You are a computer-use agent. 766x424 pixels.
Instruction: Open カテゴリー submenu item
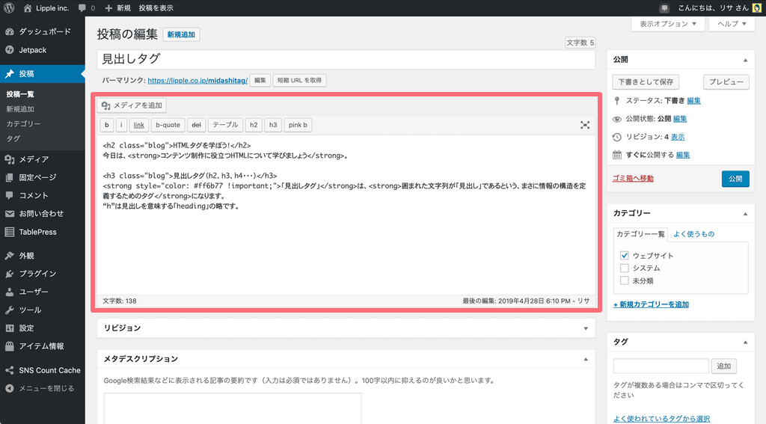tap(23, 123)
